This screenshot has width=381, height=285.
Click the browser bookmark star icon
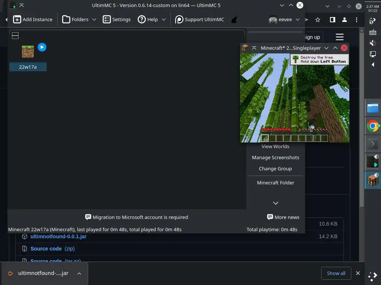click(318, 20)
